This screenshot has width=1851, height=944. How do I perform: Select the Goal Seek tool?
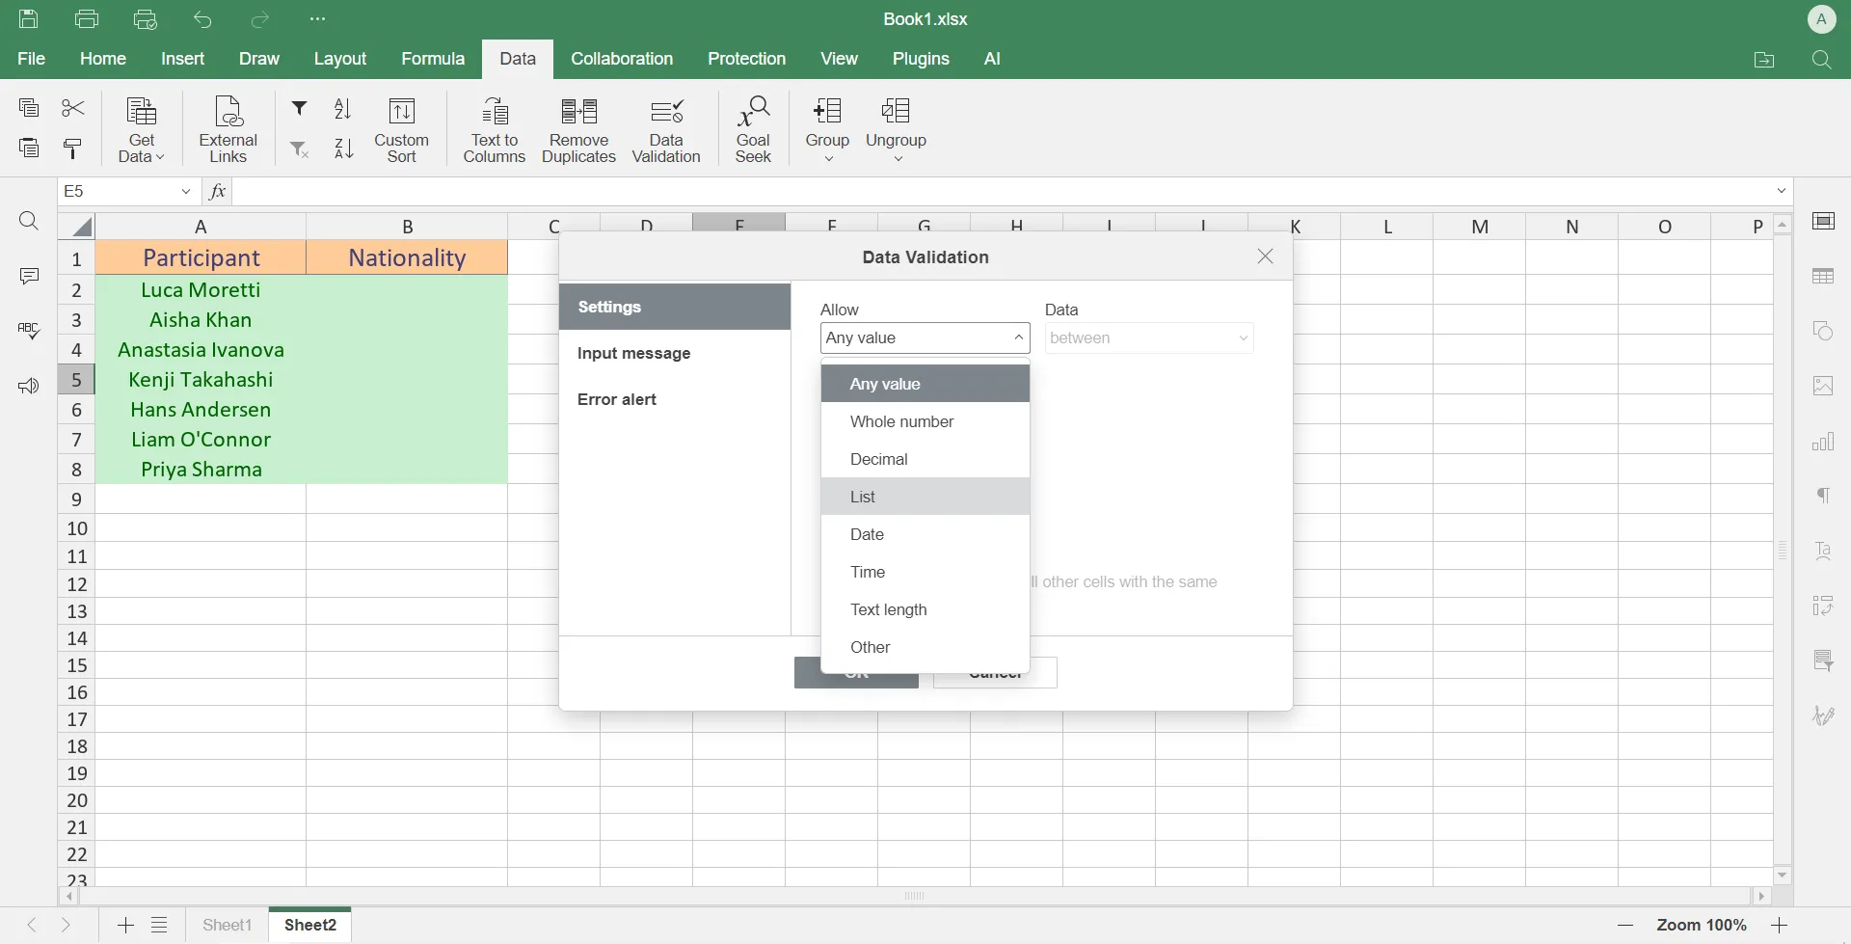point(753,128)
